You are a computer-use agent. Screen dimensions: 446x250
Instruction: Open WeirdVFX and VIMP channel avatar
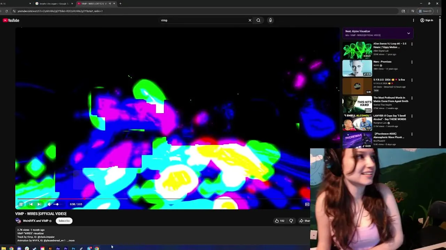18,220
